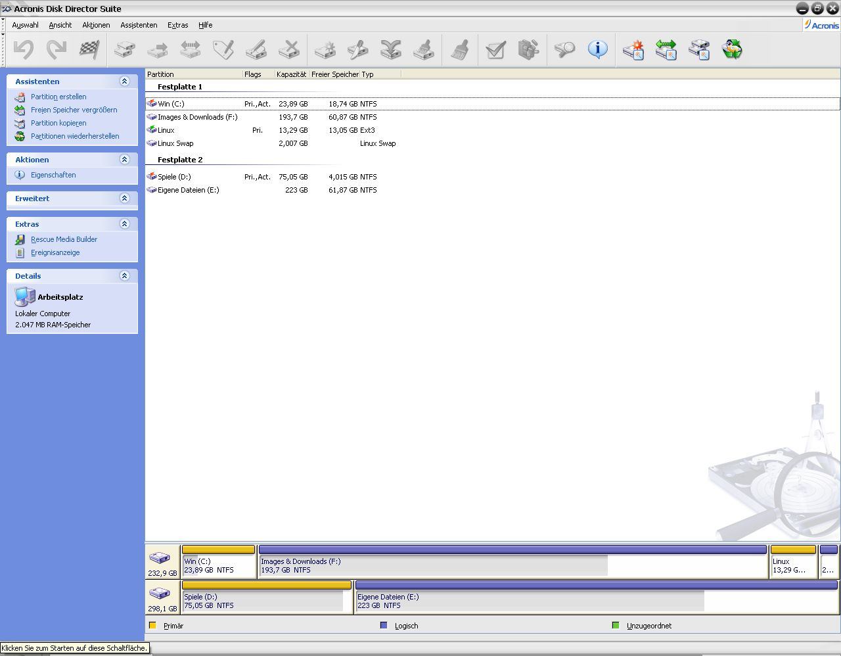Open the Ereignisanzeige link

[x=55, y=252]
